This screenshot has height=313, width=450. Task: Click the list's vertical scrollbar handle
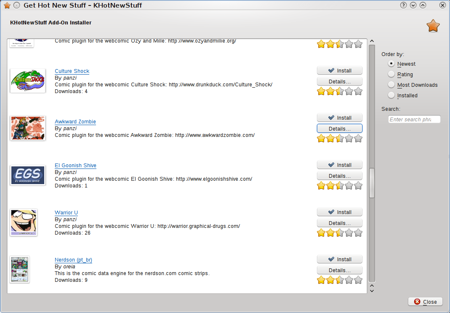[372, 183]
